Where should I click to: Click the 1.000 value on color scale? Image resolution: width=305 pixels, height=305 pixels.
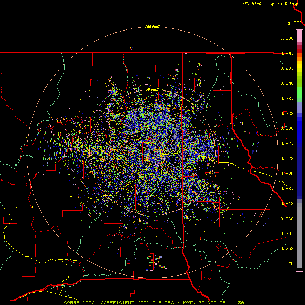287,38
